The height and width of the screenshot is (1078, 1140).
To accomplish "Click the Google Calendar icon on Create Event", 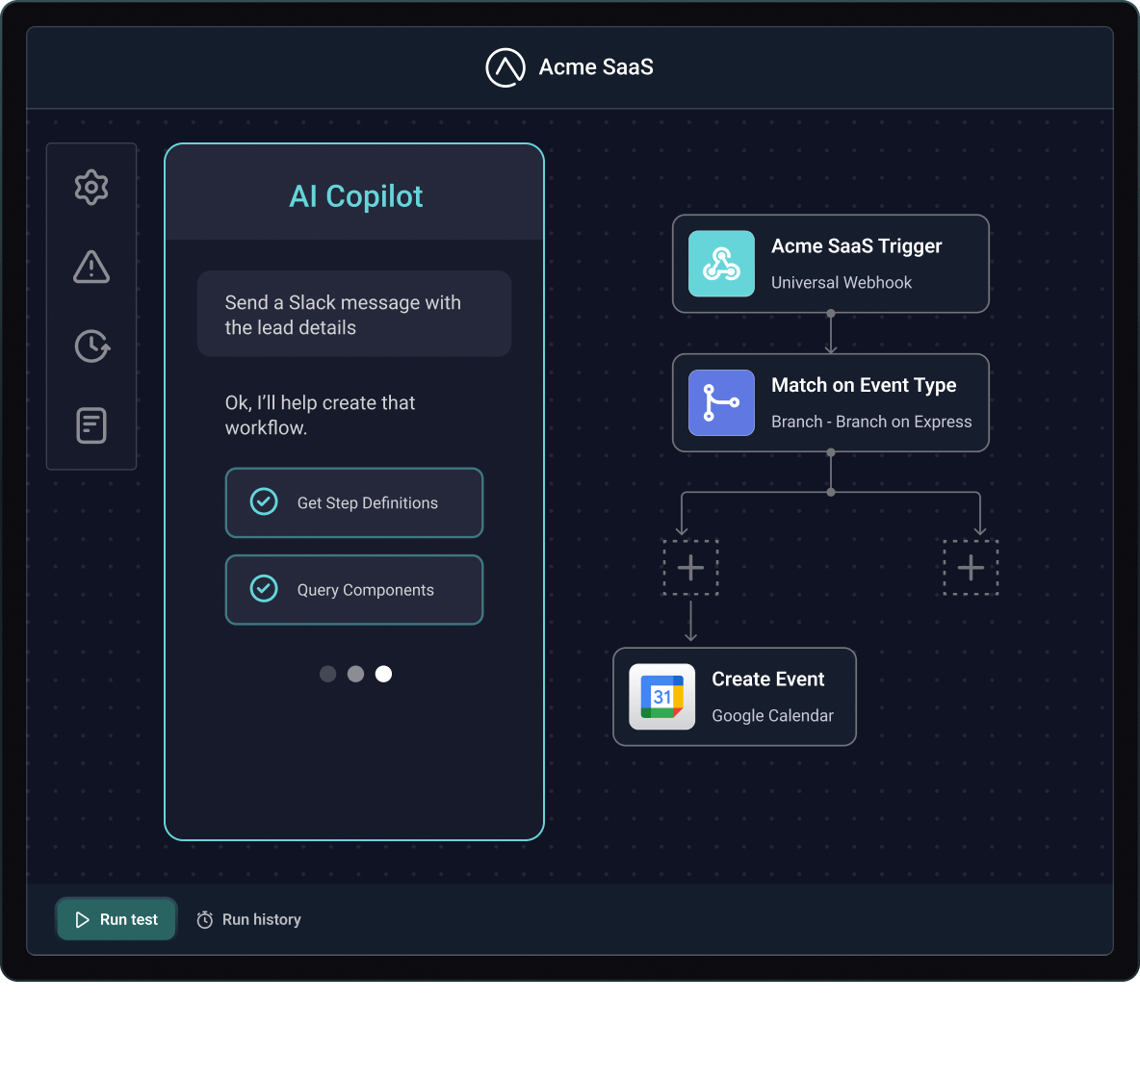I will coord(661,697).
